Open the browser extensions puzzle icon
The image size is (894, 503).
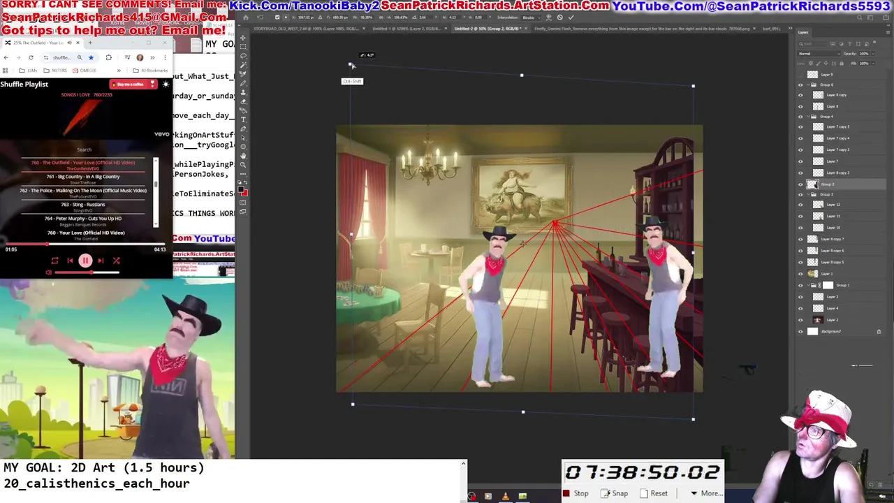coord(108,57)
